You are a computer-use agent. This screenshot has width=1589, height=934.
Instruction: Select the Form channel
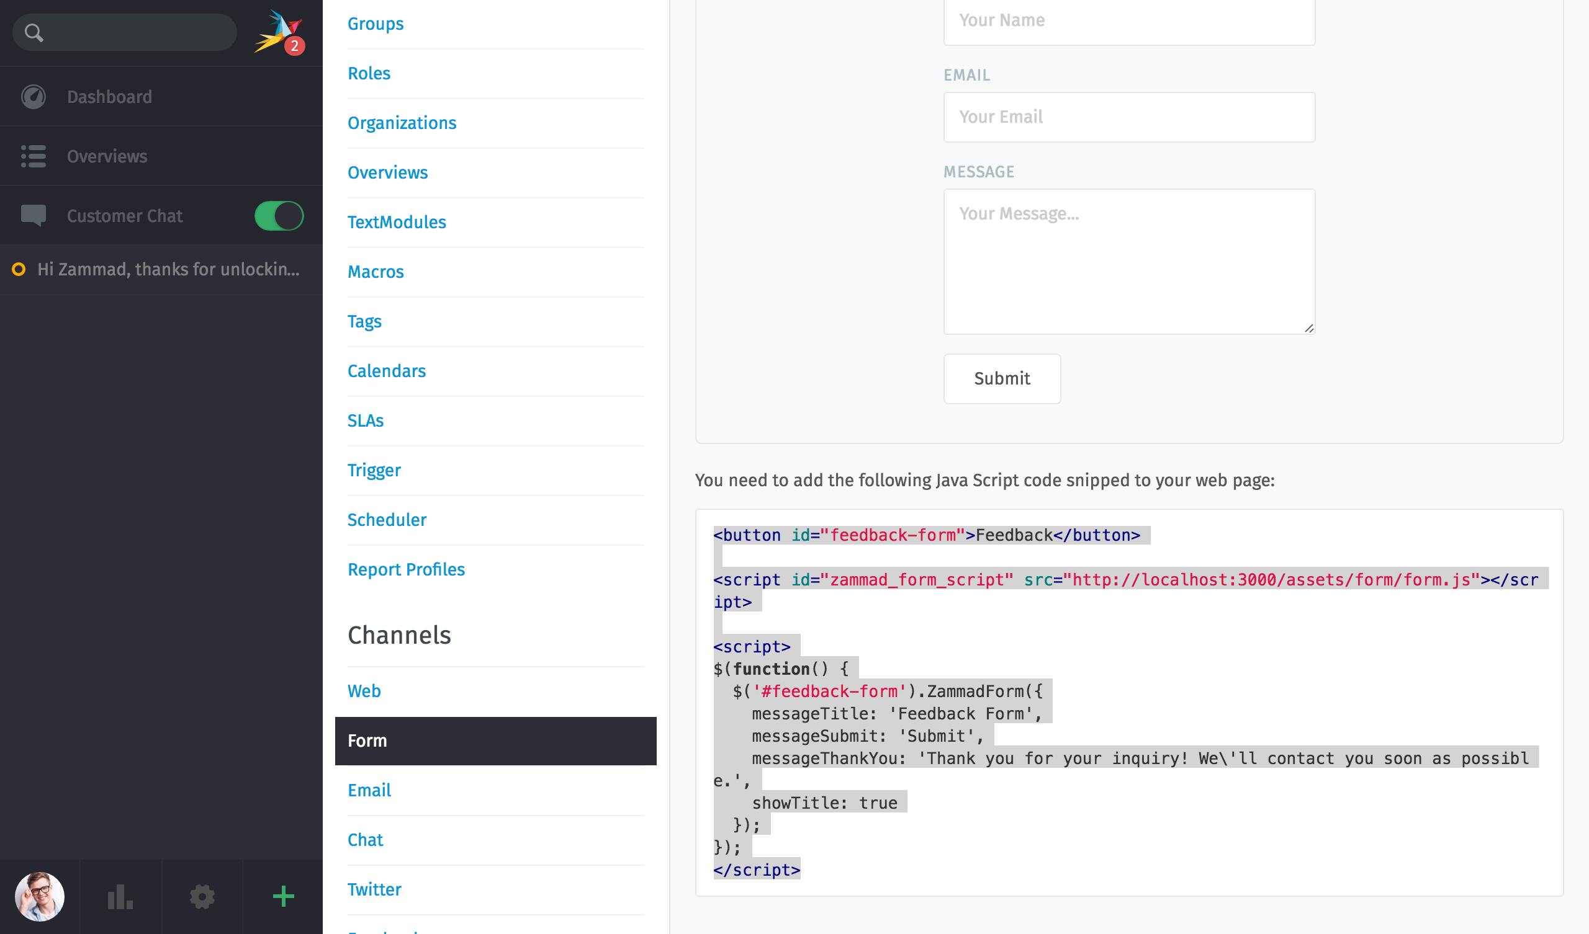[495, 741]
